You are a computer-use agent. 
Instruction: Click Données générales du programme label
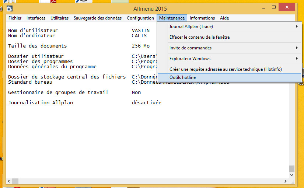tap(52, 67)
